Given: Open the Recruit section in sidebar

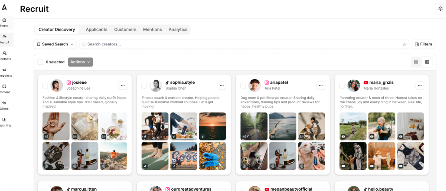Looking at the screenshot, I should tap(4, 39).
